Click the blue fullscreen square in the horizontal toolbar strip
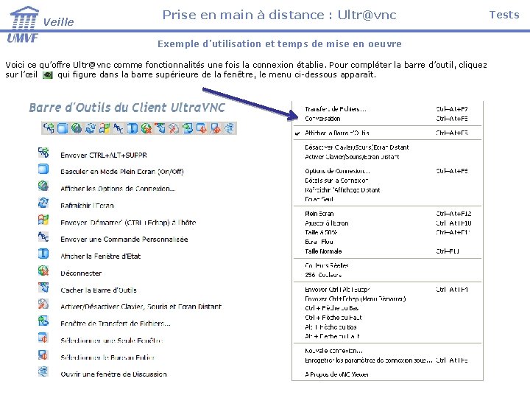The height and width of the screenshot is (398, 530). pos(63,128)
